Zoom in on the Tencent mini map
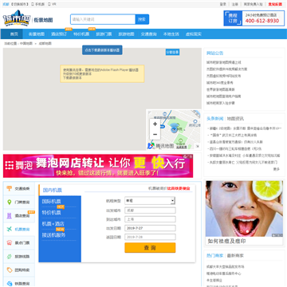287x287 pixels. [155, 124]
